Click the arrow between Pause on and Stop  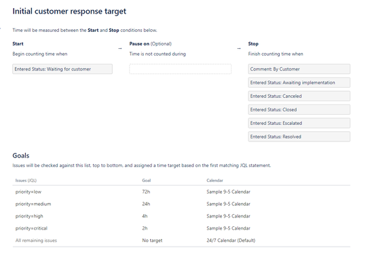[x=239, y=49]
